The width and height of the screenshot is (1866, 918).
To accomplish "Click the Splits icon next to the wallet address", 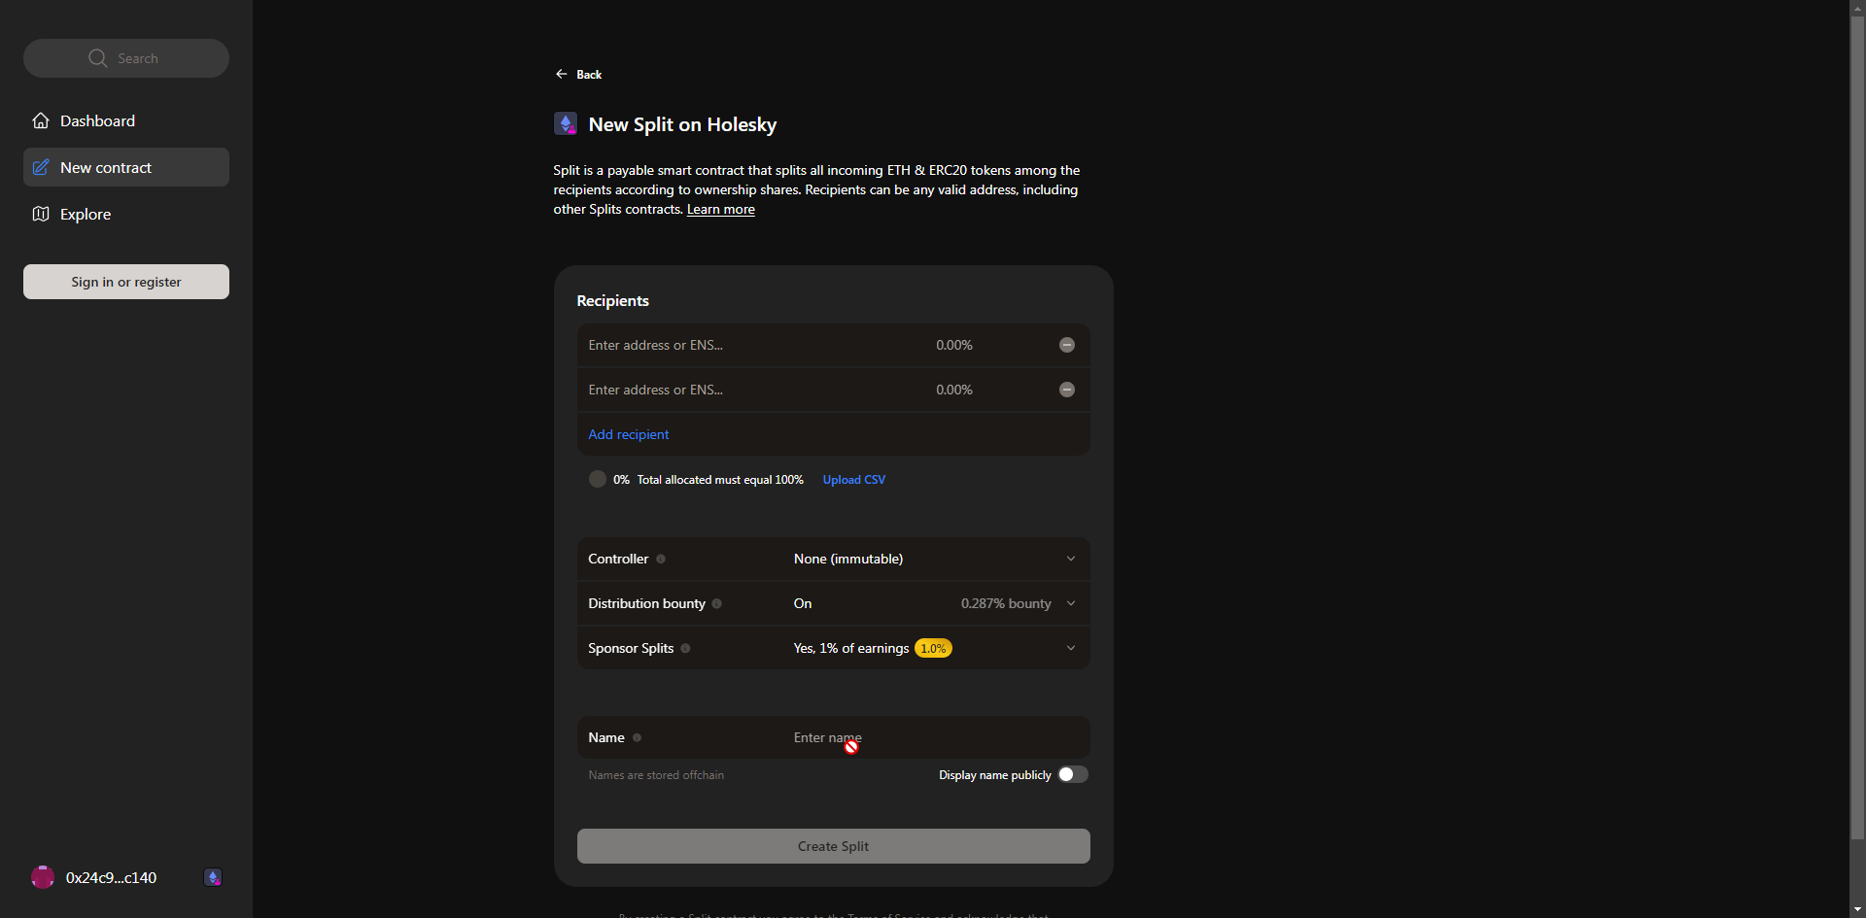I will [x=213, y=877].
